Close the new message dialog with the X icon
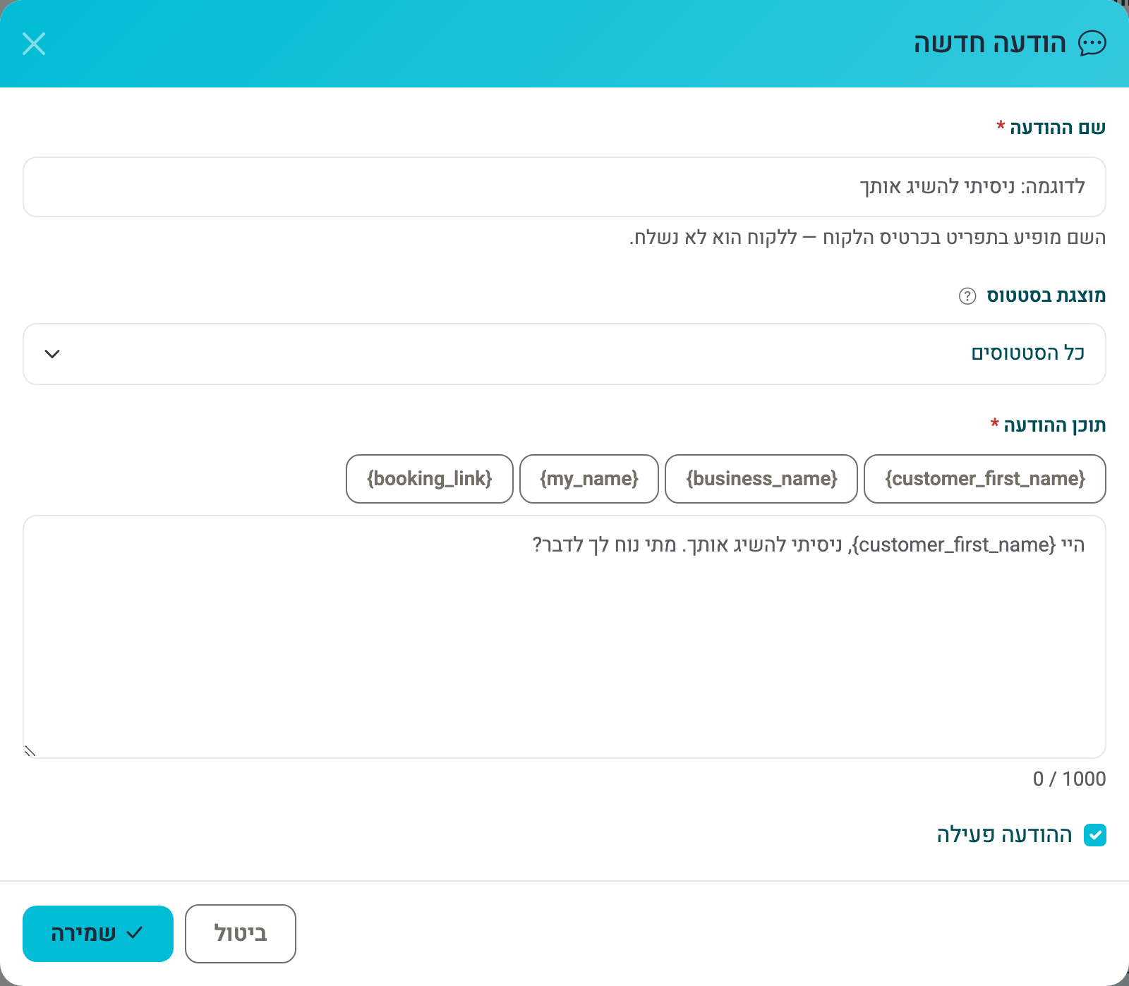Viewport: 1129px width, 986px height. tap(34, 44)
